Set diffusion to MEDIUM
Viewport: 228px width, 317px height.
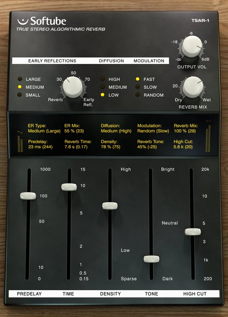(x=103, y=87)
